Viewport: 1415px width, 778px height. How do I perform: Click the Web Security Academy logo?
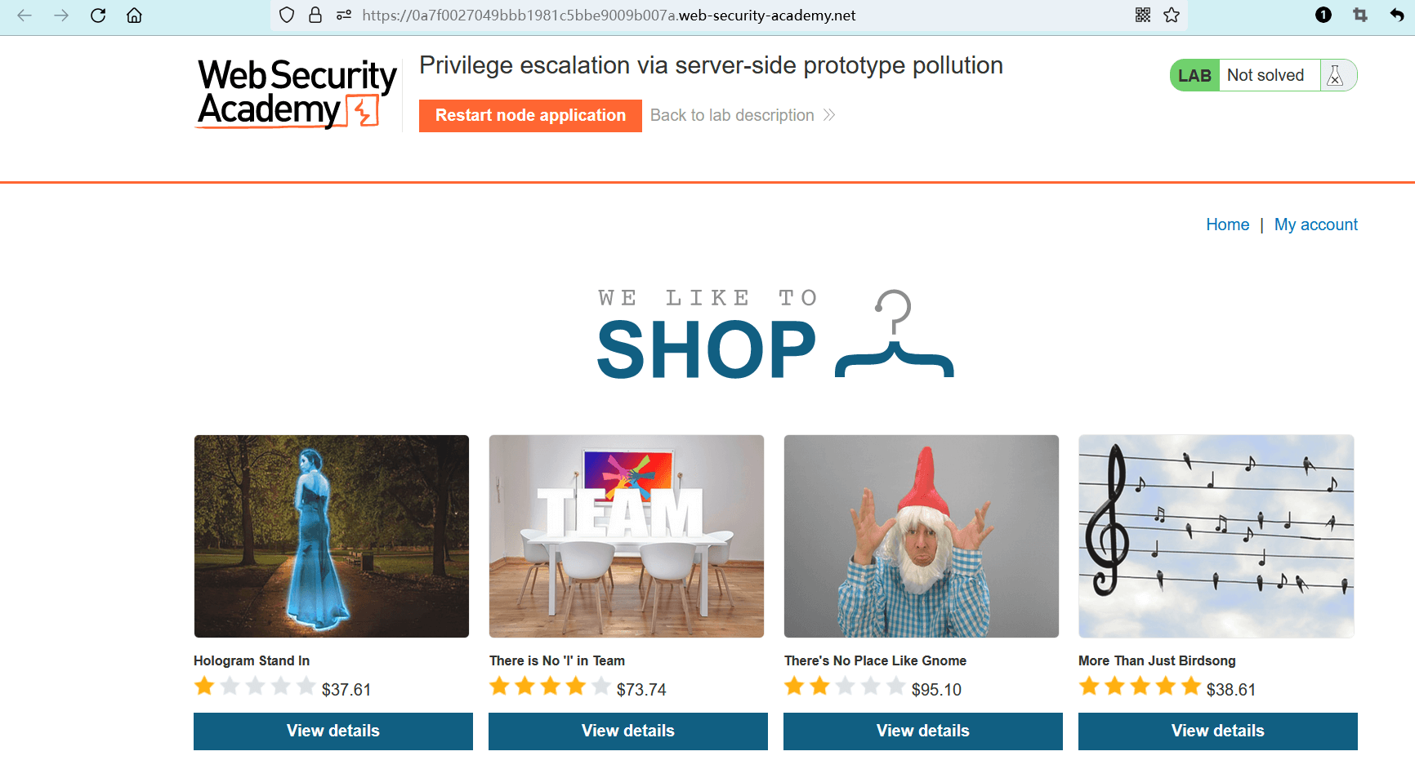click(297, 93)
